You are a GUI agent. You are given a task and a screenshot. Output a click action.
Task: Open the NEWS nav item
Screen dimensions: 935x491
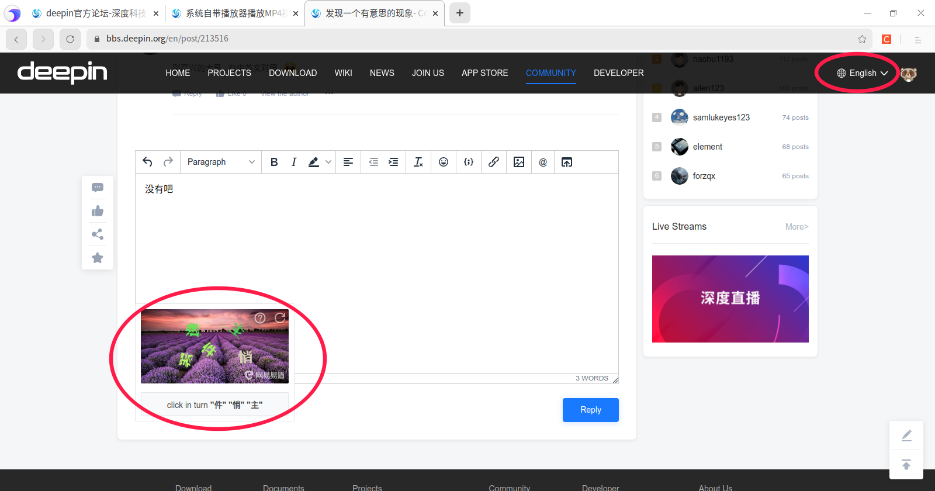(x=382, y=73)
